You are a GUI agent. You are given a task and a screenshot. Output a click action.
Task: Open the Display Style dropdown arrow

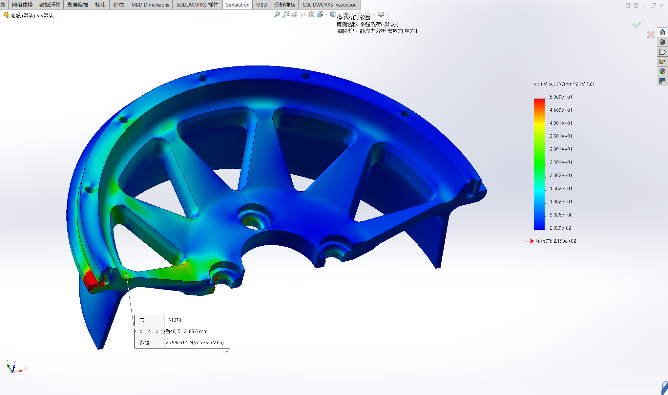point(339,14)
